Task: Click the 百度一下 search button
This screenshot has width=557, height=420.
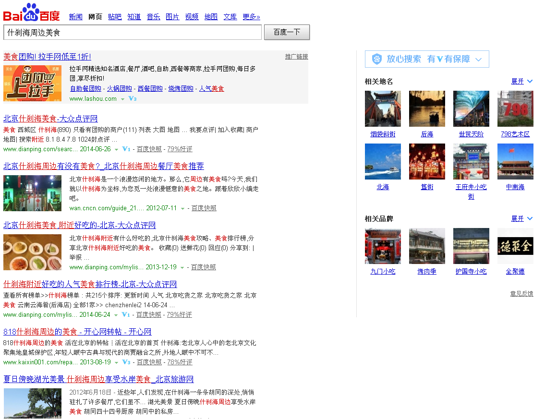Action: (x=287, y=32)
